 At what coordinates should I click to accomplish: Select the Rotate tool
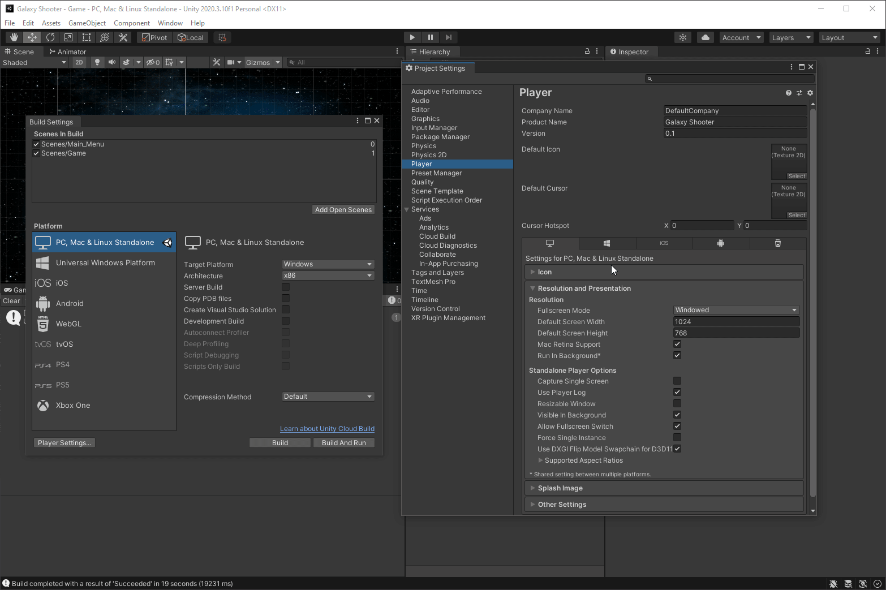tap(50, 37)
